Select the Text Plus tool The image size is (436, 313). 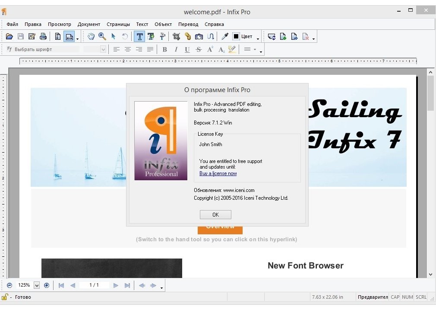[151, 36]
